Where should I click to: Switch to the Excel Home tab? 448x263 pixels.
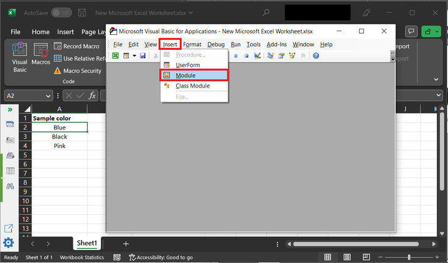41,32
